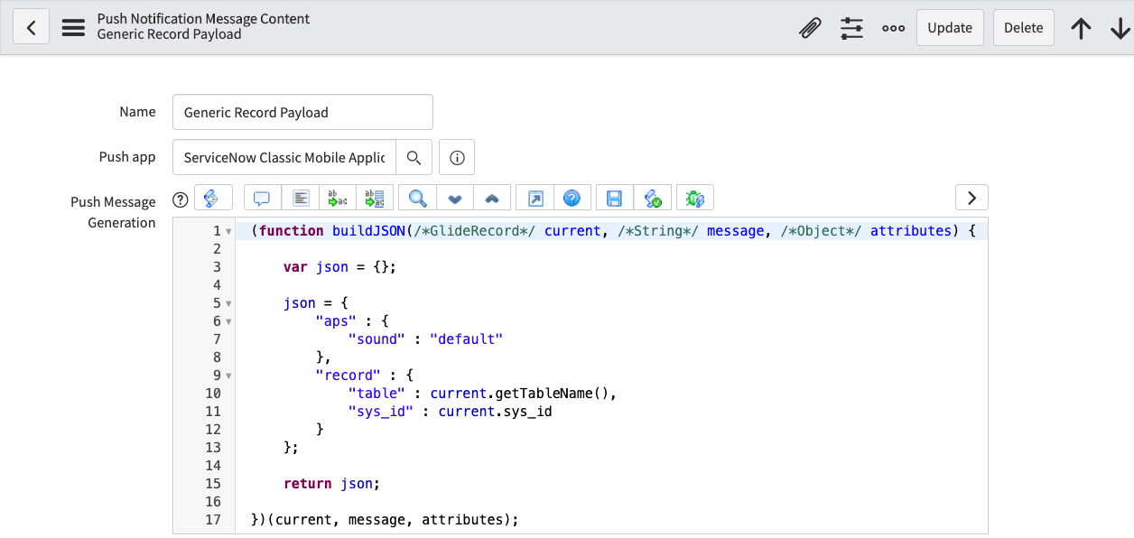This screenshot has width=1134, height=538.
Task: Click 'current.sys_id' in the script
Action: (495, 412)
